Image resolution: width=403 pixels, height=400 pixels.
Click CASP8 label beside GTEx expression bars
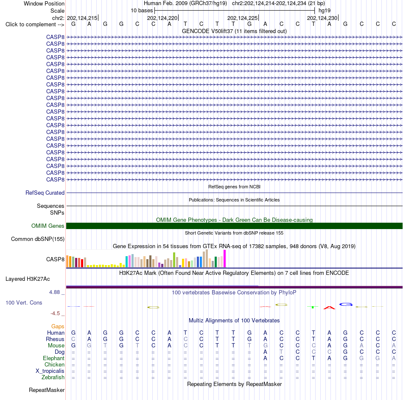(x=55, y=259)
